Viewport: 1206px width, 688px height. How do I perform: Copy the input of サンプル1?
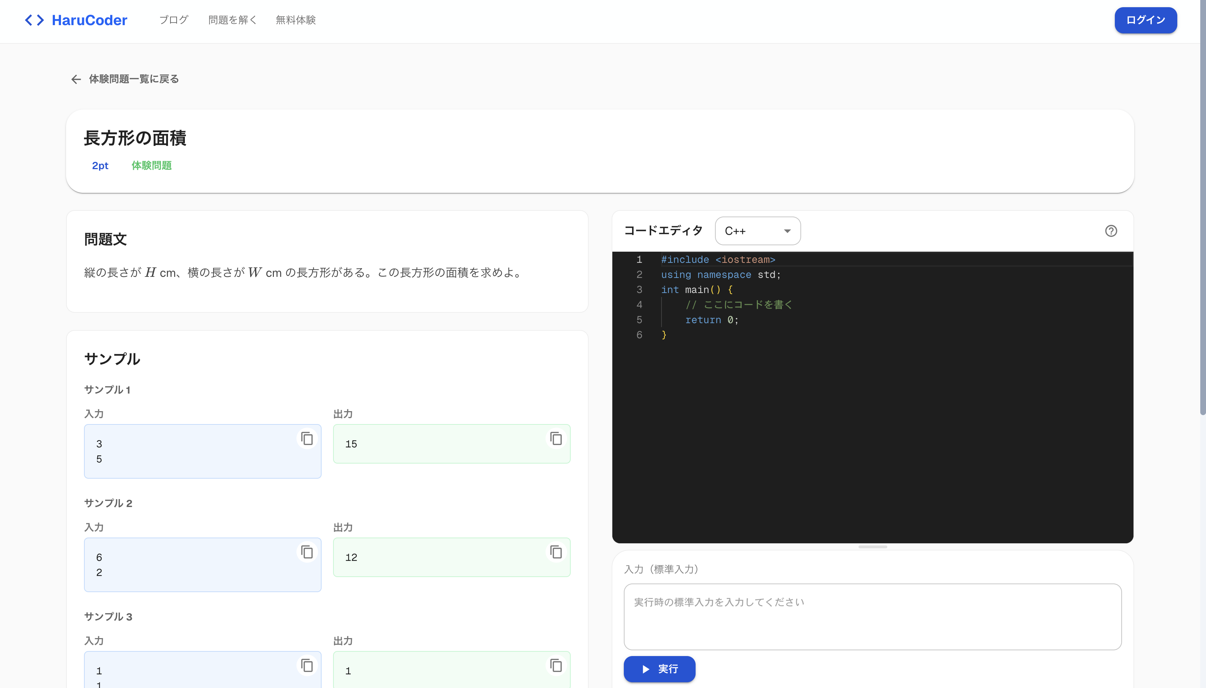307,438
